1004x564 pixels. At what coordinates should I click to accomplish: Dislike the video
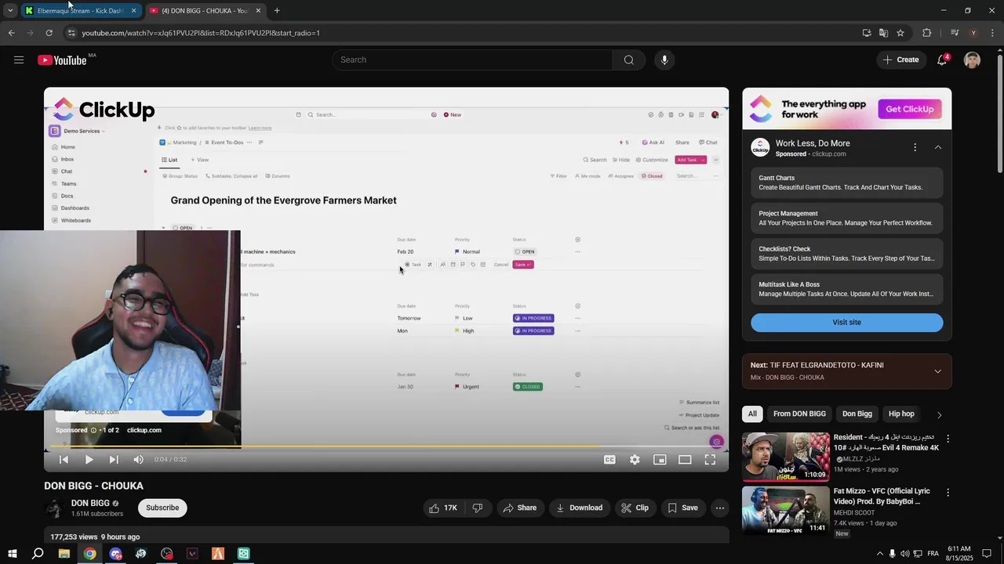(478, 508)
